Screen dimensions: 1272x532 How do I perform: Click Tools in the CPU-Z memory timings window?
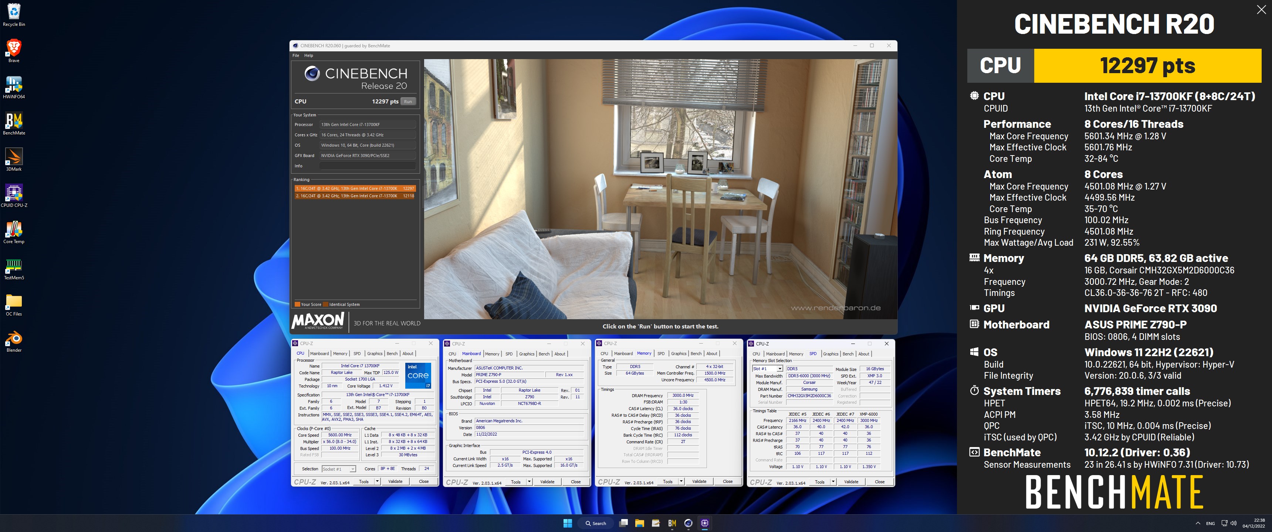pyautogui.click(x=667, y=481)
